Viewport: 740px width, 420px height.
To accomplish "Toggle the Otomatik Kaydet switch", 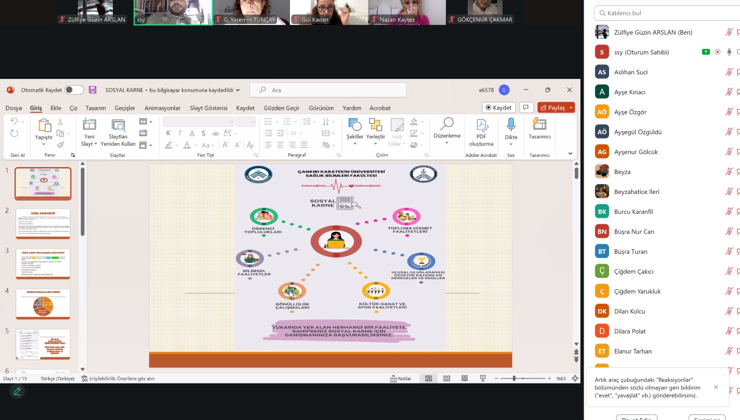I will pyautogui.click(x=74, y=90).
